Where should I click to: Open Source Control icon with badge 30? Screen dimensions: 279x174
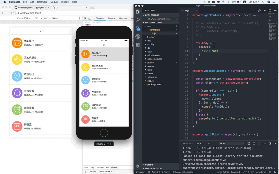[x=138, y=28]
